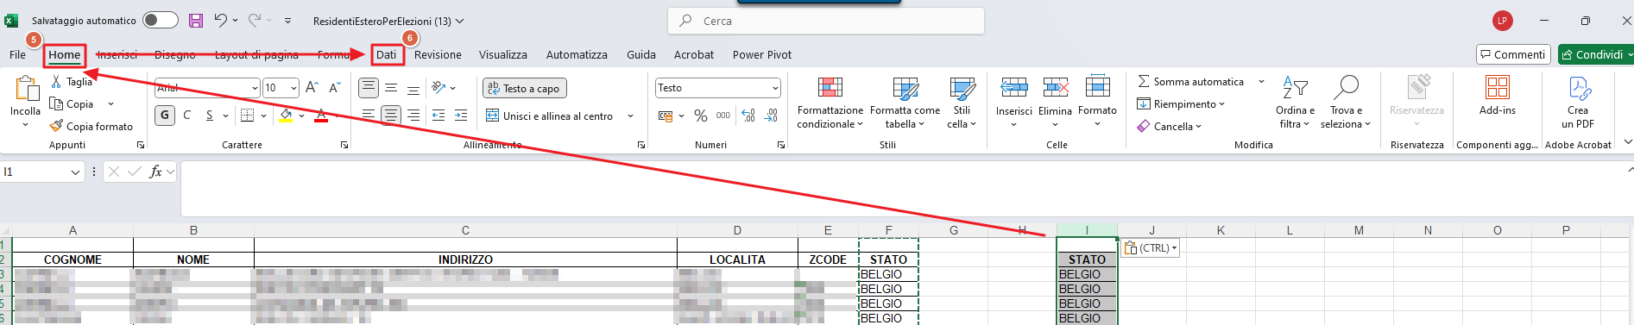1634x325 pixels.
Task: Switch to the Revisione tab
Action: coord(438,54)
